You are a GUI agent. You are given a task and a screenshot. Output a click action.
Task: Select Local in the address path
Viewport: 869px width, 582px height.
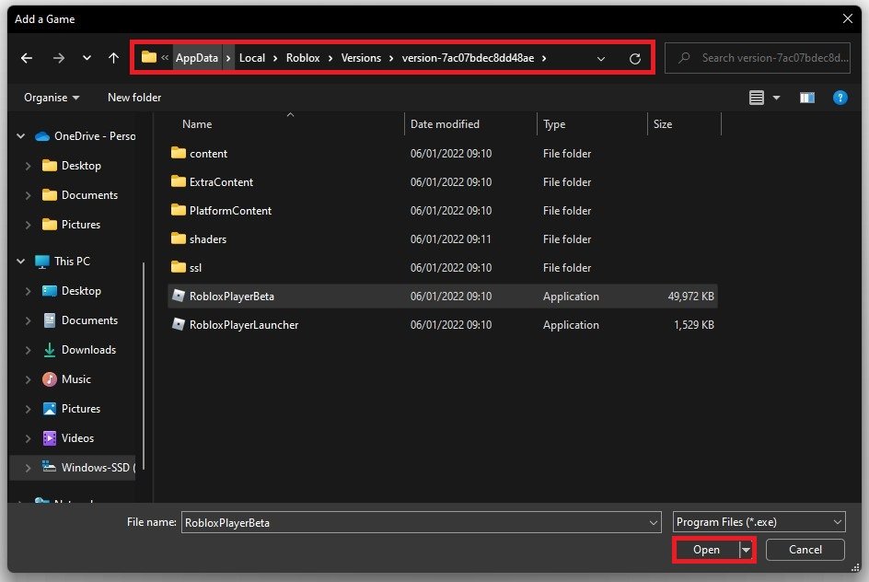click(x=252, y=58)
